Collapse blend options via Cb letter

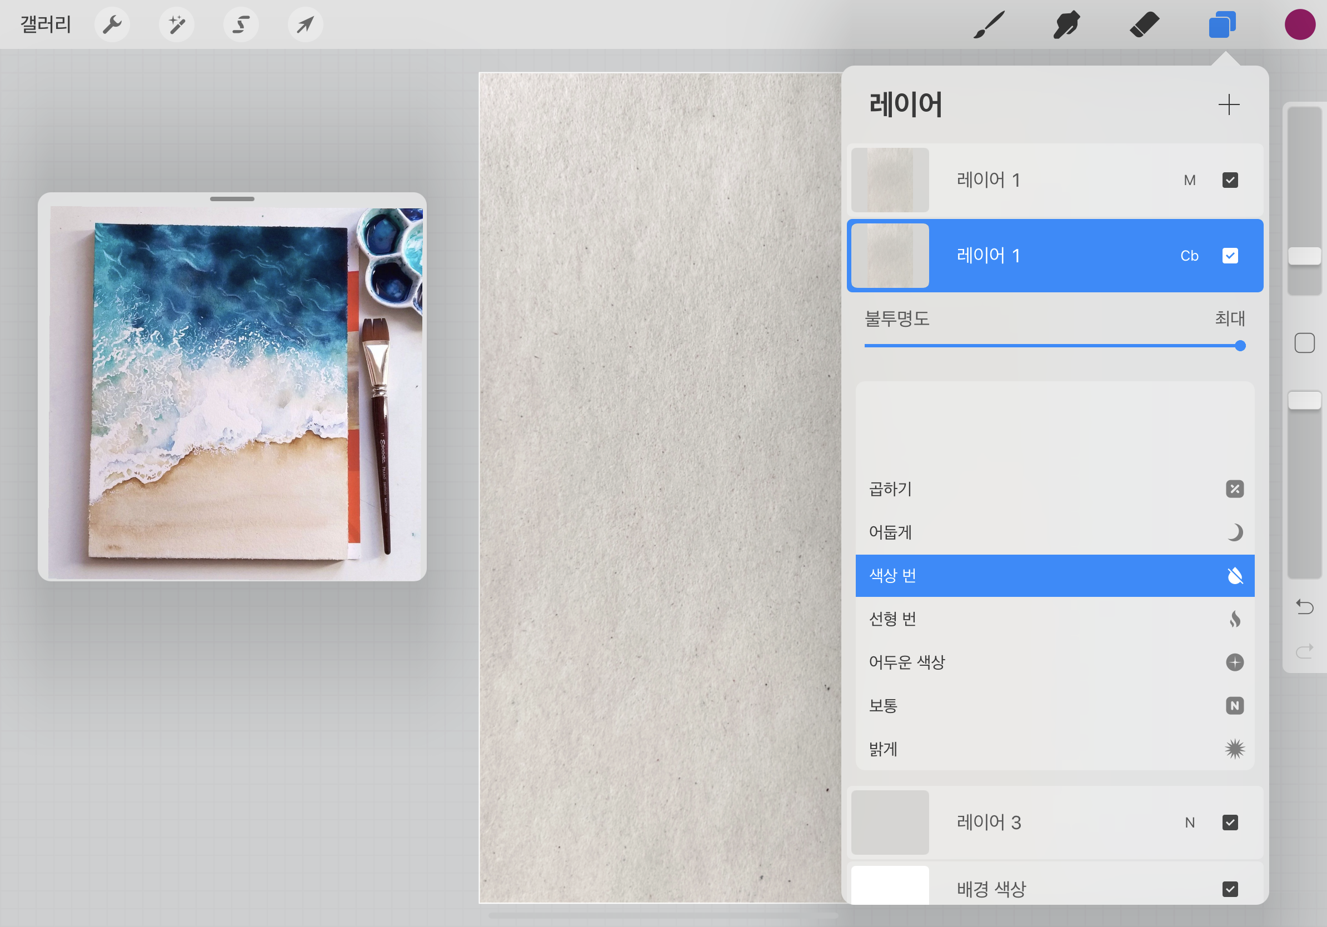[x=1189, y=256]
